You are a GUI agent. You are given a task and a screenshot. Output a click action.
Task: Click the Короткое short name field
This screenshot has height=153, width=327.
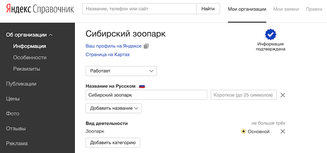244,95
